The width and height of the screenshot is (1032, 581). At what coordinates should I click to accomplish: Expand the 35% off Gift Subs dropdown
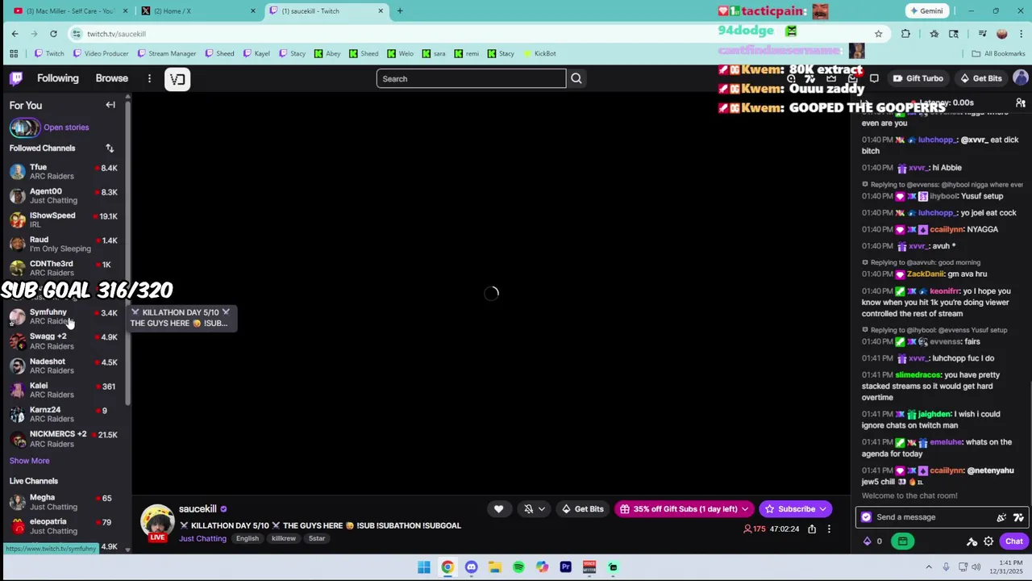click(744, 508)
